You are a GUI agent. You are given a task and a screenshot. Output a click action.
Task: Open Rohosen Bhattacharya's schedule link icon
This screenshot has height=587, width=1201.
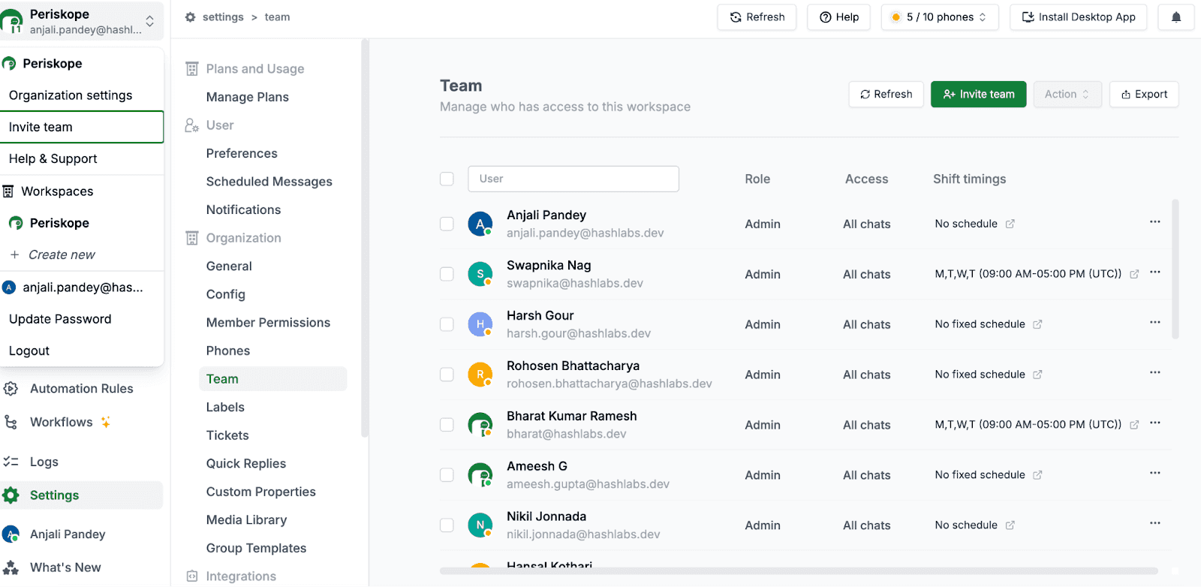point(1037,375)
